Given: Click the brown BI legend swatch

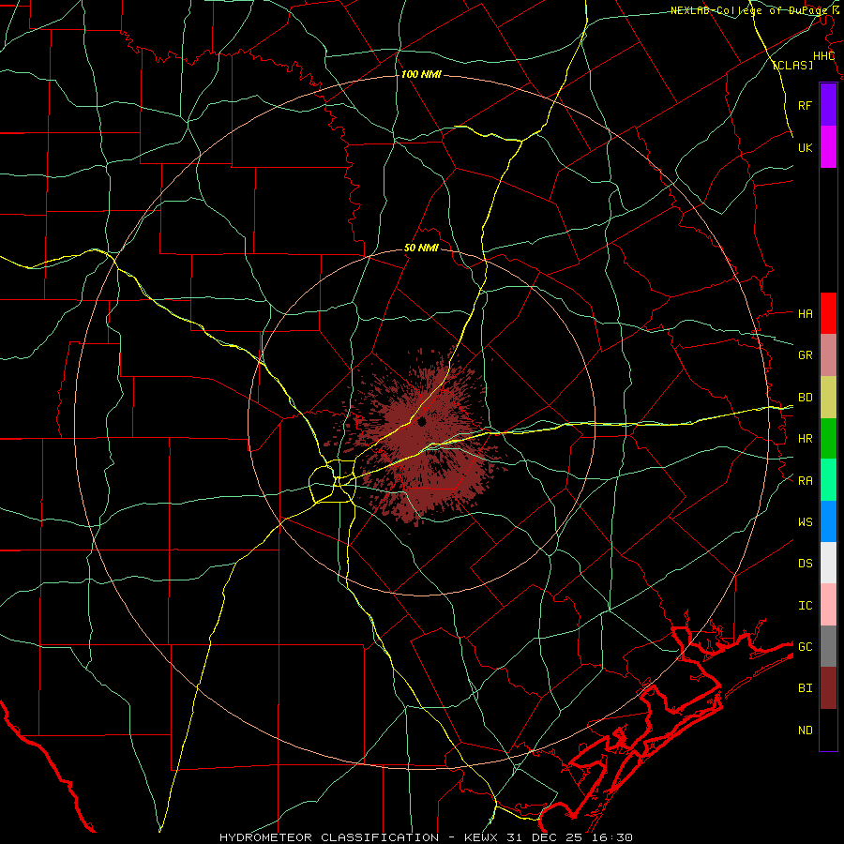Looking at the screenshot, I should [828, 688].
